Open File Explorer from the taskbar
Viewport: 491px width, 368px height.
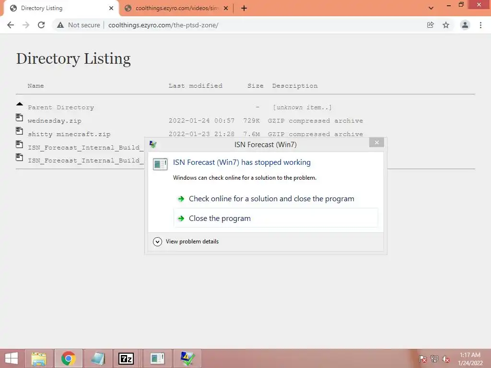click(x=39, y=358)
